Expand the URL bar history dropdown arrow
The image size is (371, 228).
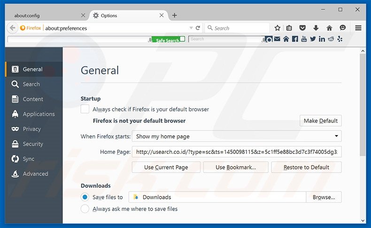click(191, 28)
